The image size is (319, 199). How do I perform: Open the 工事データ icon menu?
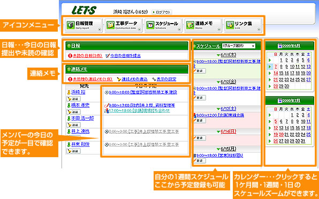(x=124, y=26)
